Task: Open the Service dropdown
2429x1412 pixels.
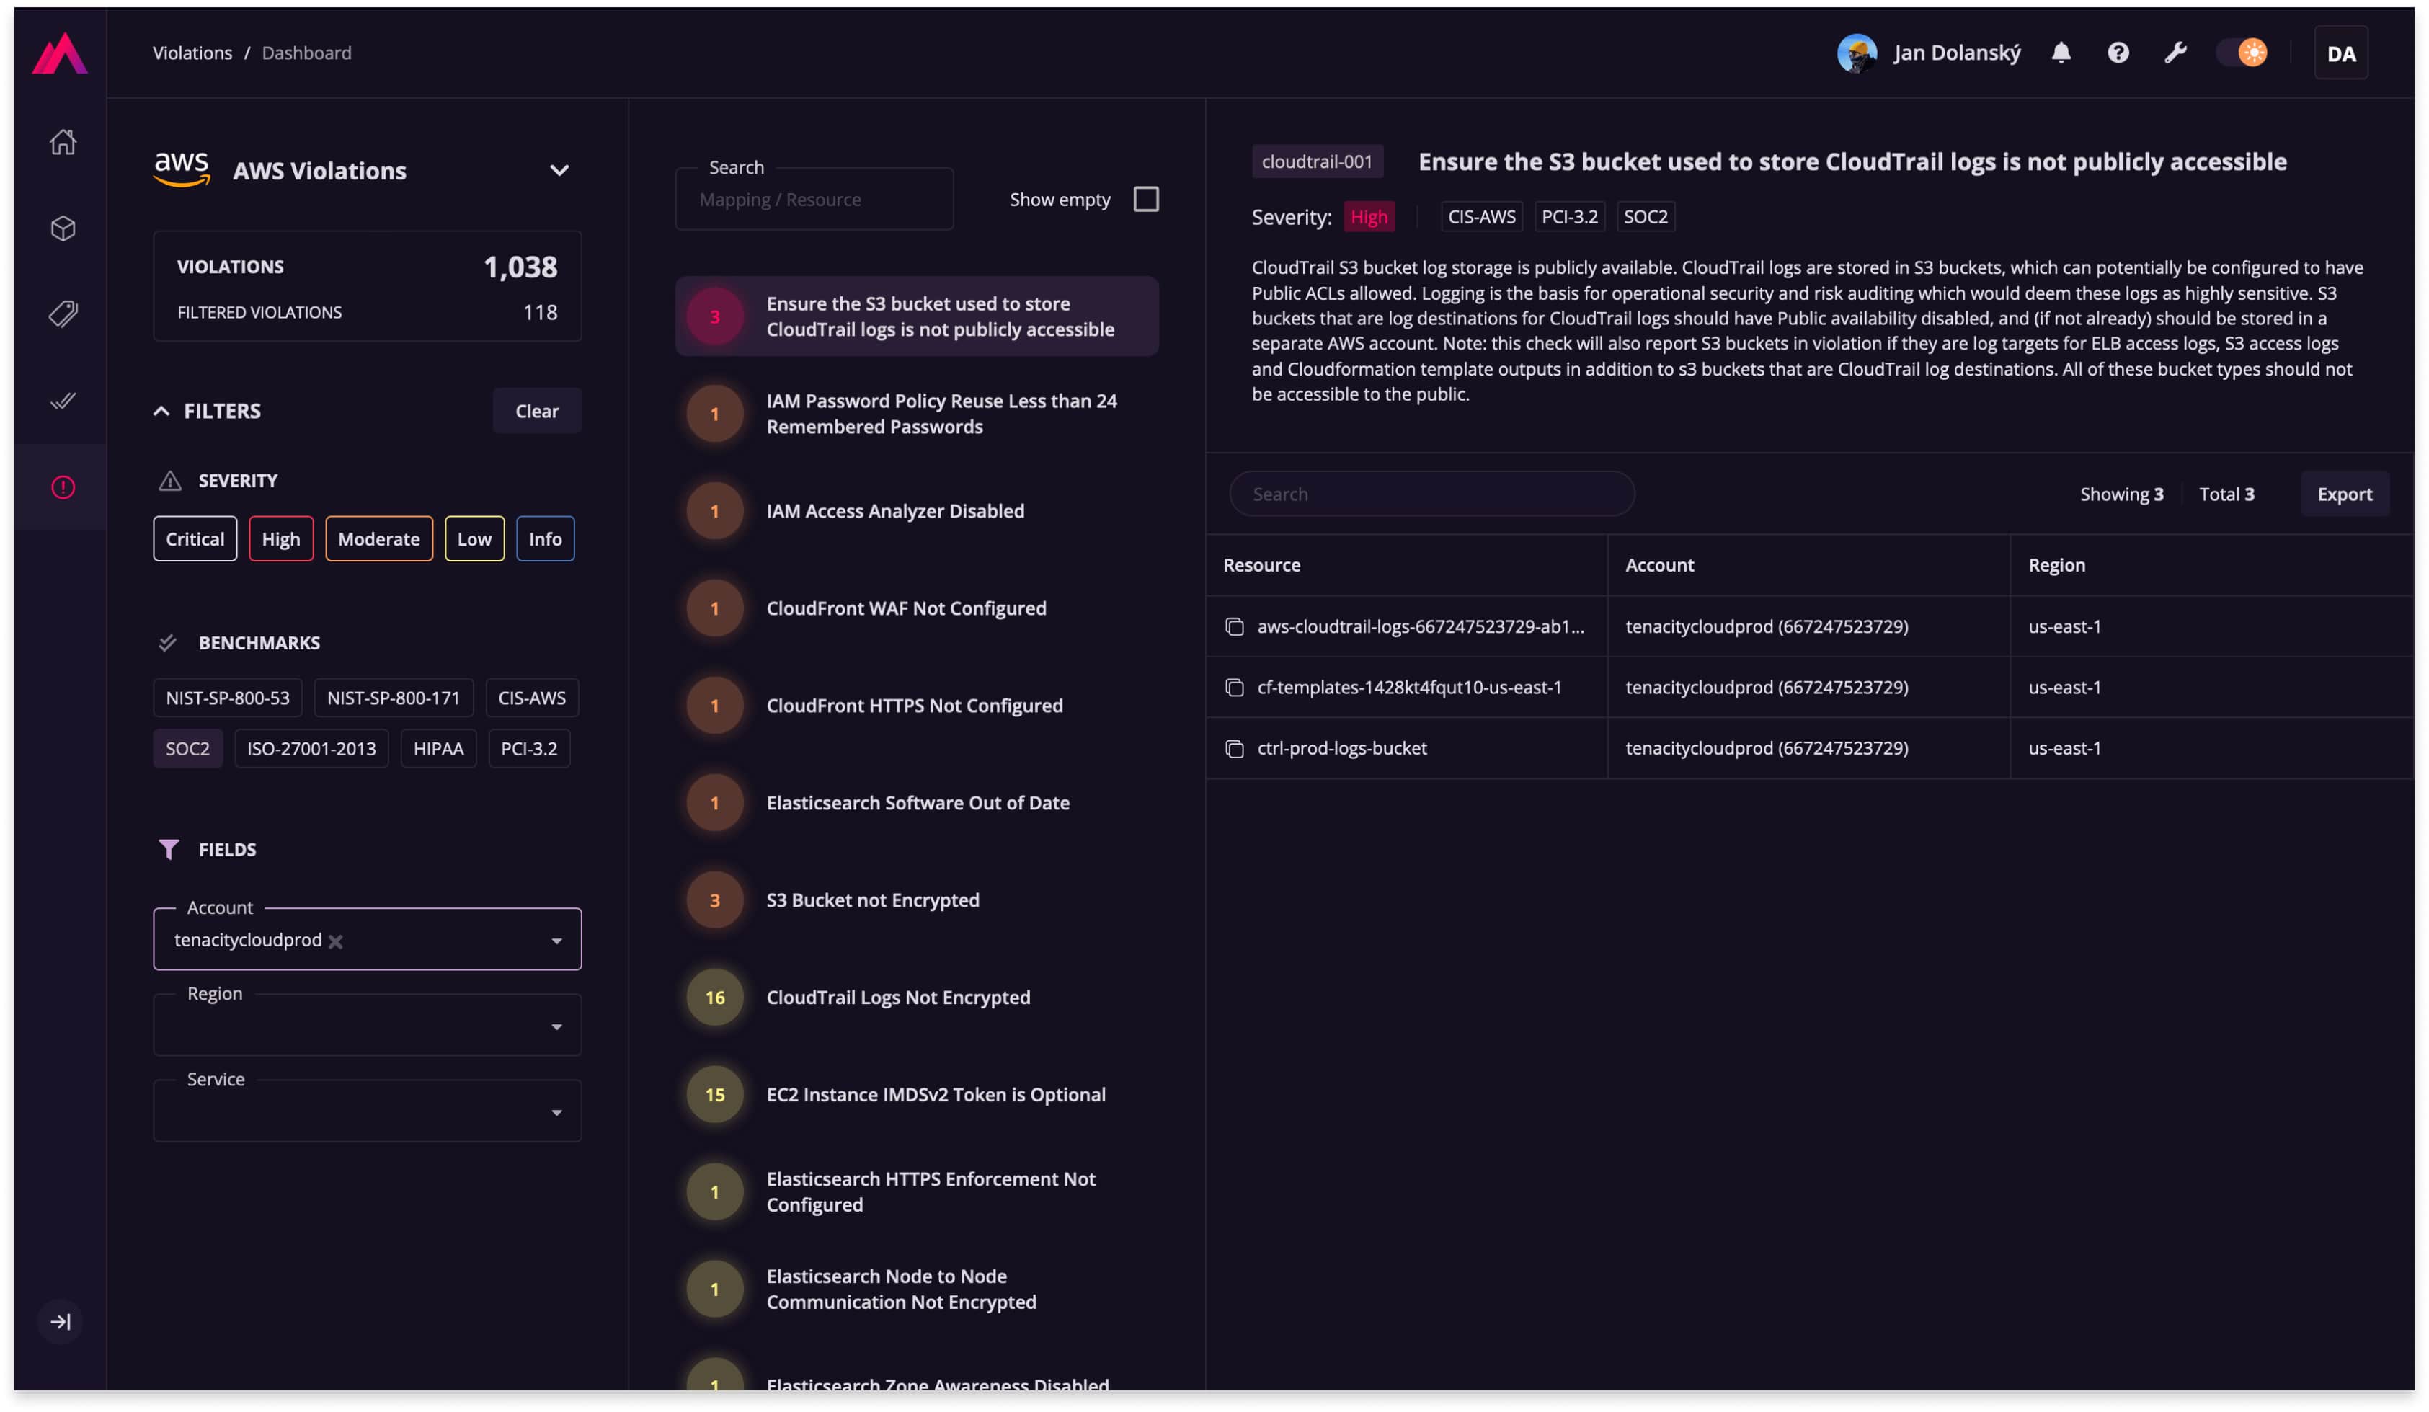Action: click(x=368, y=1111)
